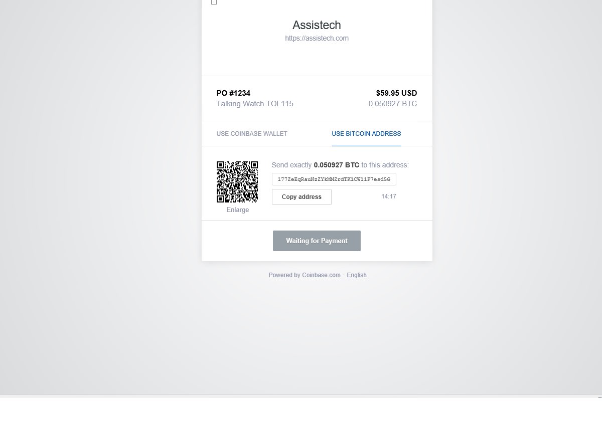Image resolution: width=602 pixels, height=426 pixels.
Task: Click the PO #1234 order label
Action: coord(233,93)
